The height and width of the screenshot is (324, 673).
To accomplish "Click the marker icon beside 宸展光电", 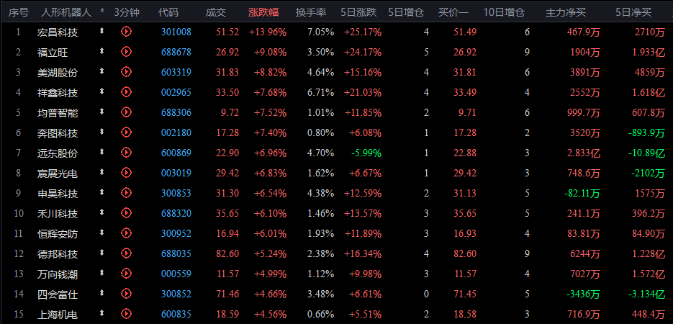I will coord(101,171).
